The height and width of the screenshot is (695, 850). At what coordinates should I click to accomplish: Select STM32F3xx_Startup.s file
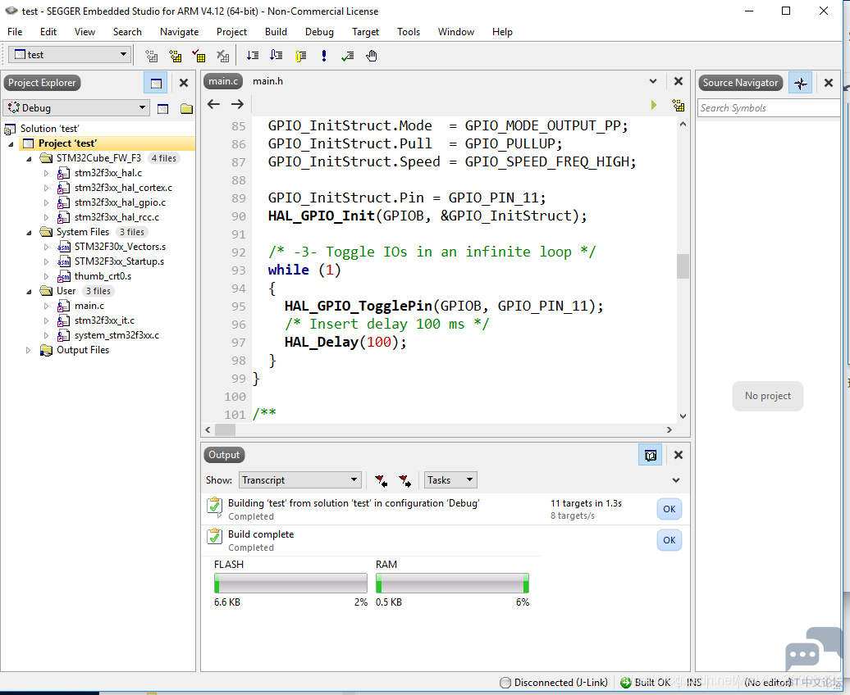point(119,261)
